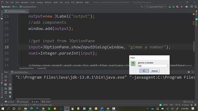
Task: Click CRLF line separator in status bar
Action: [171, 105]
